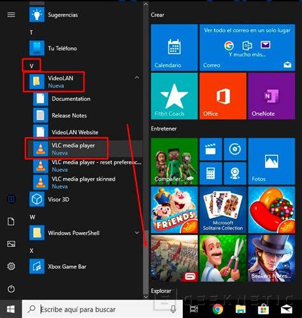Open VLC media player reset preferences
This screenshot has height=318, width=302.
click(87, 166)
